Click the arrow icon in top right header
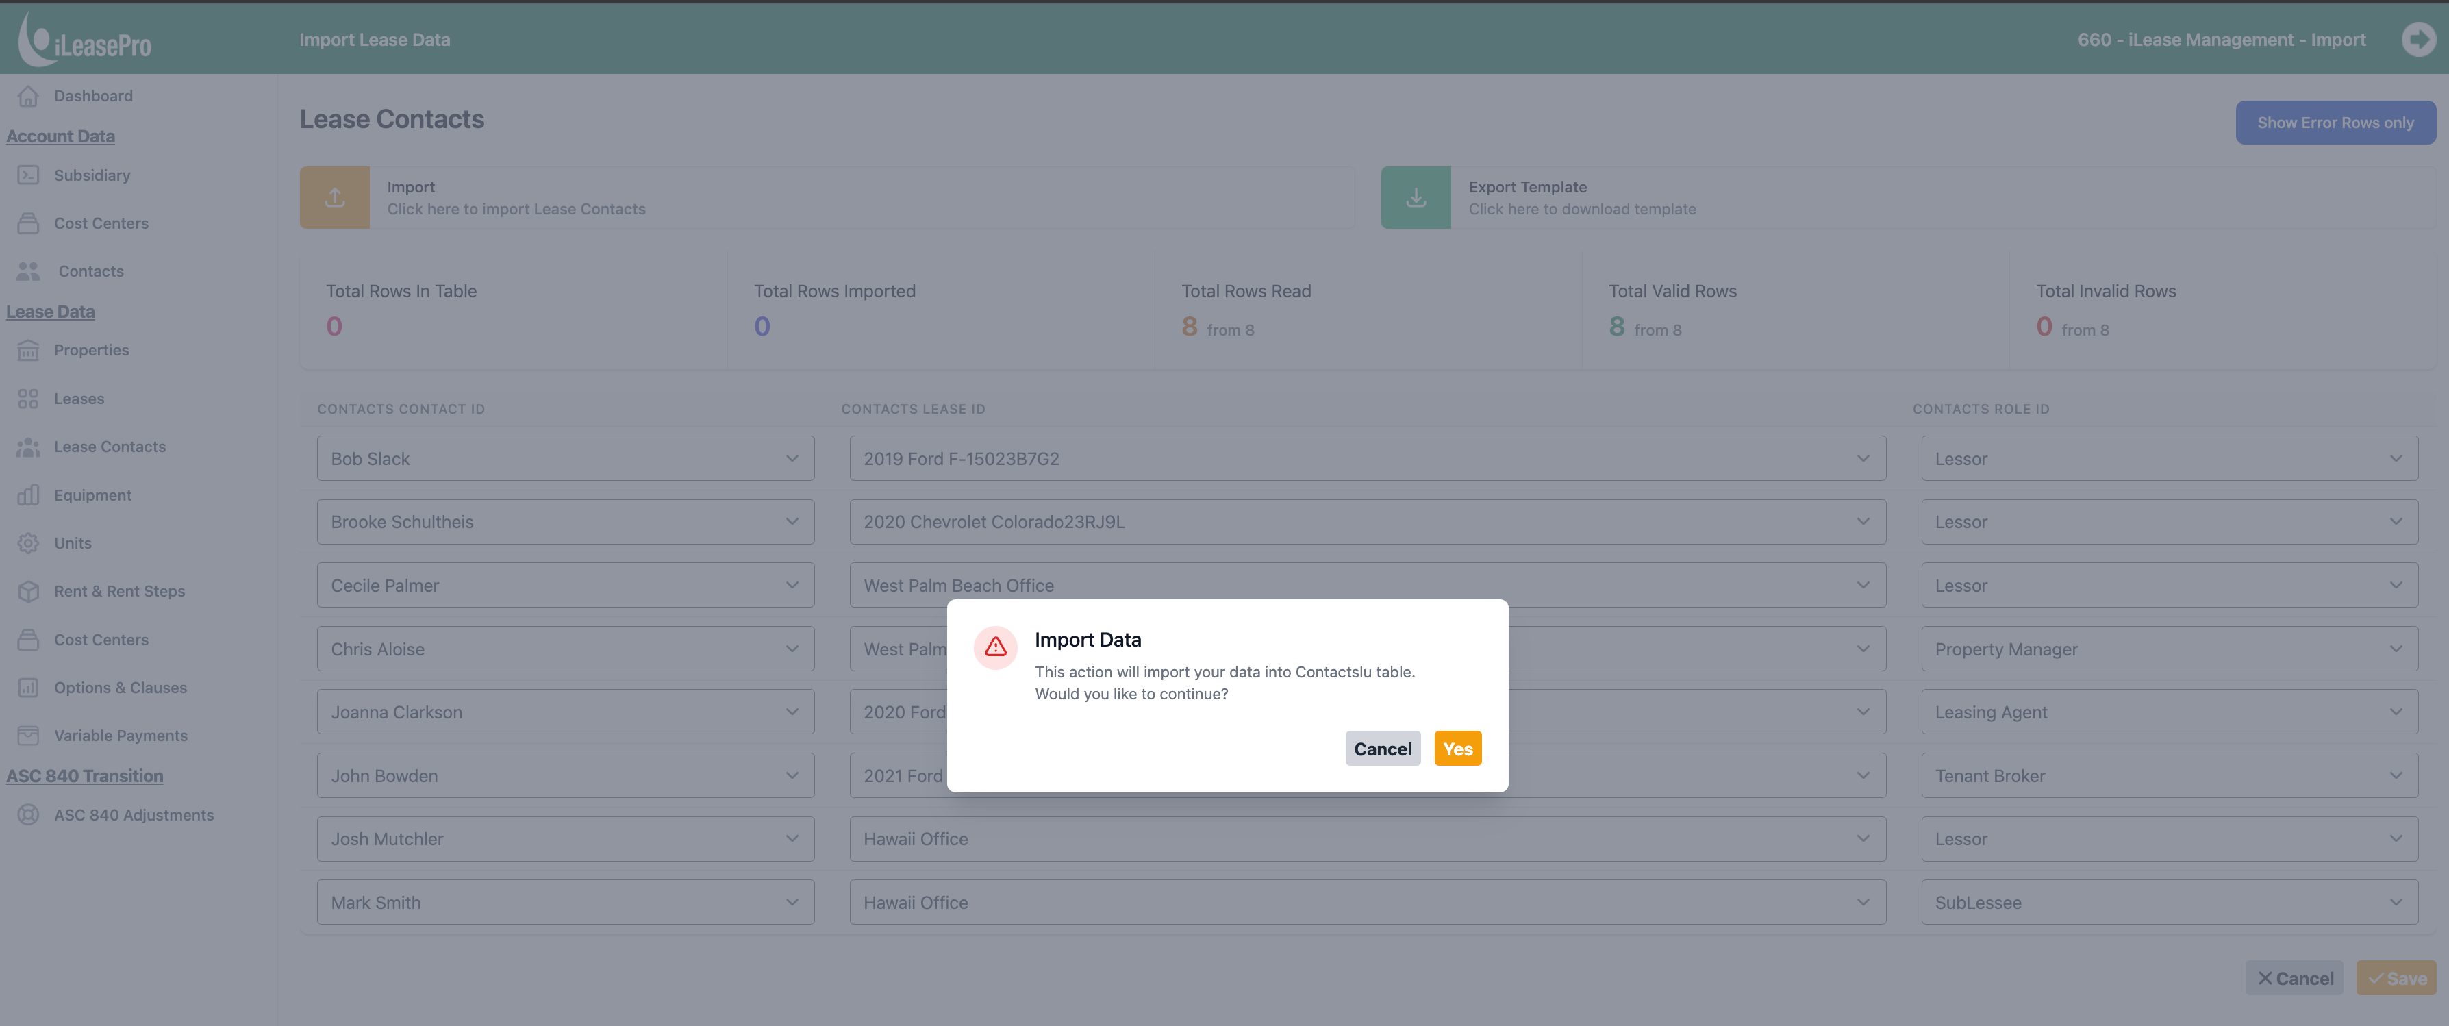This screenshot has height=1026, width=2449. coord(2417,40)
